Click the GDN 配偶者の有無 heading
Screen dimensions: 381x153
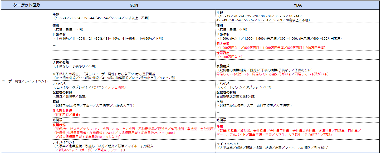(x=62, y=92)
